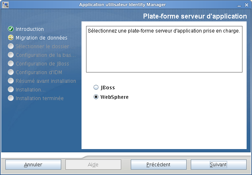The image size is (252, 175).
Task: Click the bullet icon next to Configuration de JBoss
Action: 11,64
